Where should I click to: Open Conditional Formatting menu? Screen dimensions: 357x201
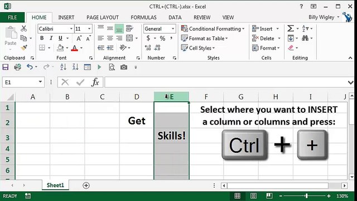pyautogui.click(x=213, y=28)
